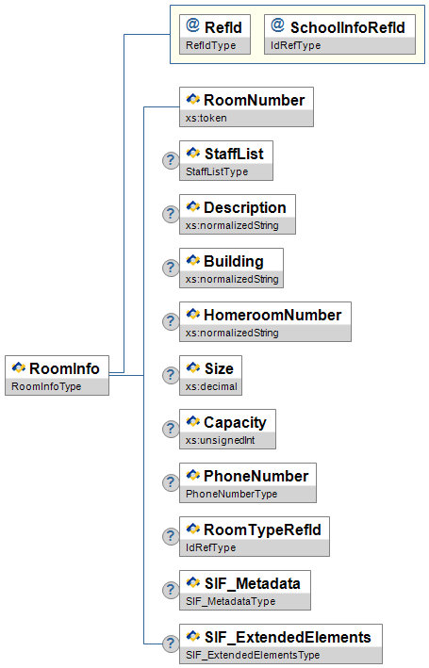Click the optional marker beside Capacity
The image size is (429, 668).
click(x=171, y=429)
